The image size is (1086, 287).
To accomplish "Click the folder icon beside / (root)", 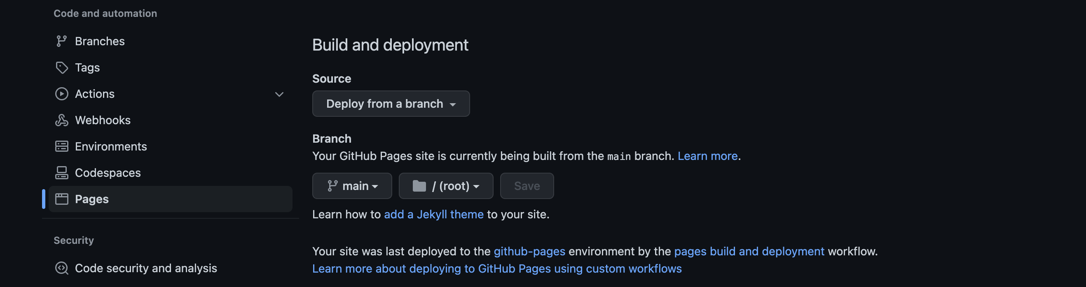I will coord(419,186).
